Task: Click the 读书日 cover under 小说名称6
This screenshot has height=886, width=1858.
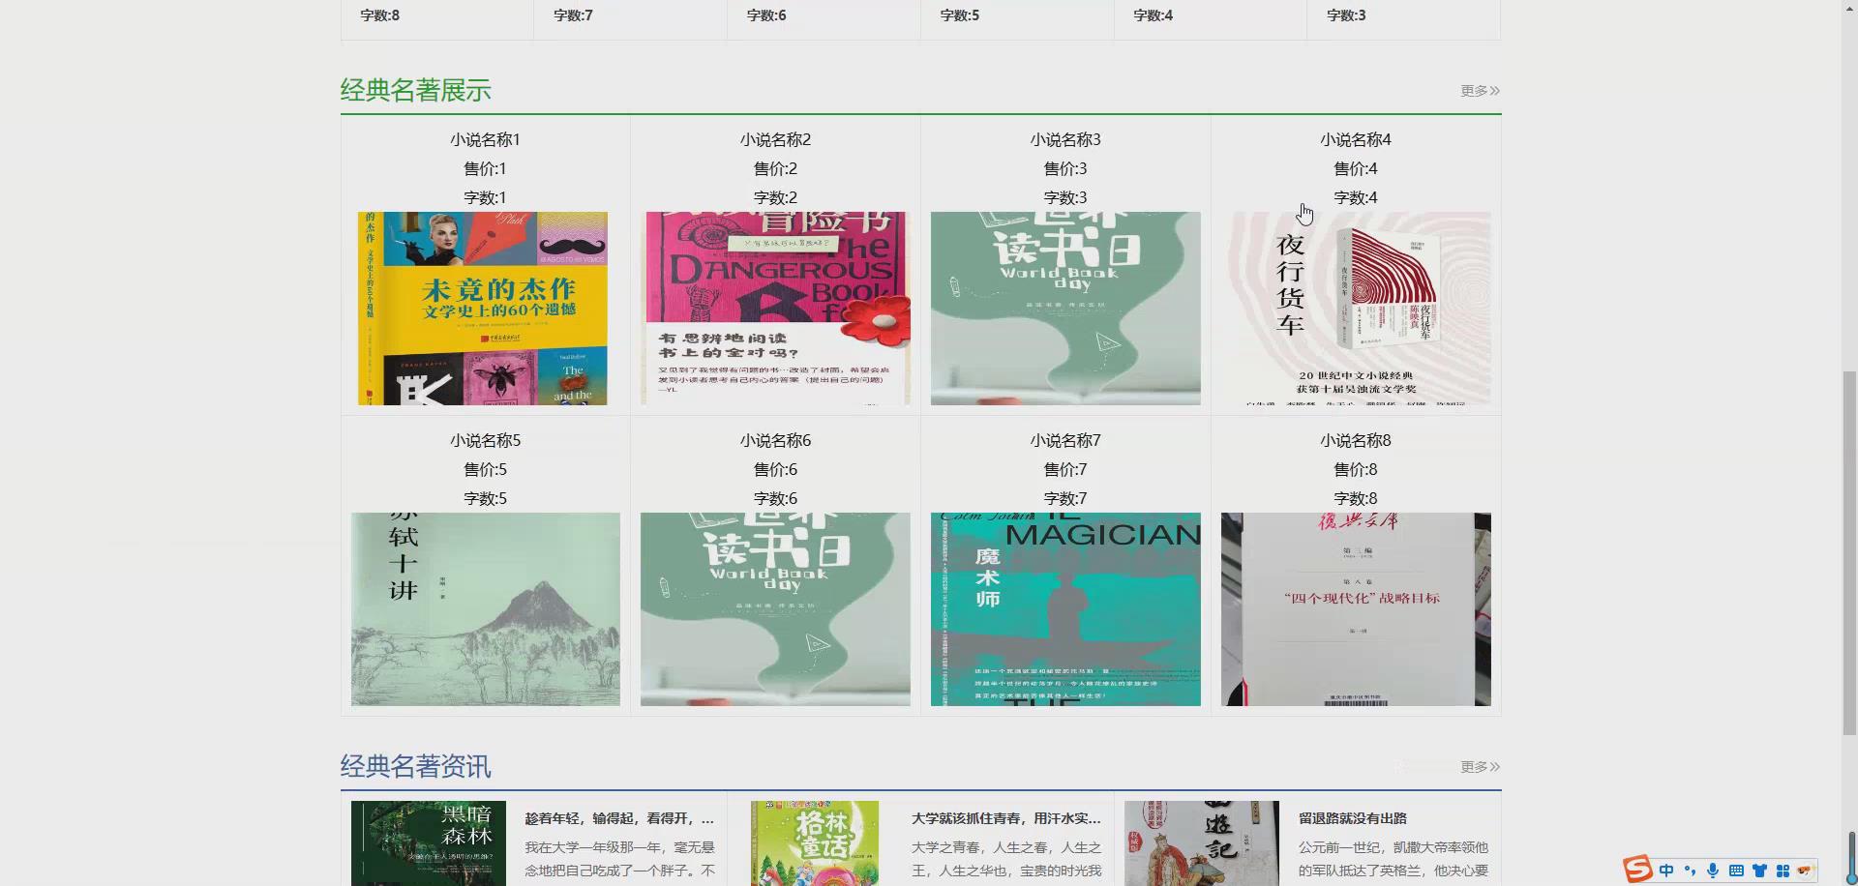Action: 775,609
